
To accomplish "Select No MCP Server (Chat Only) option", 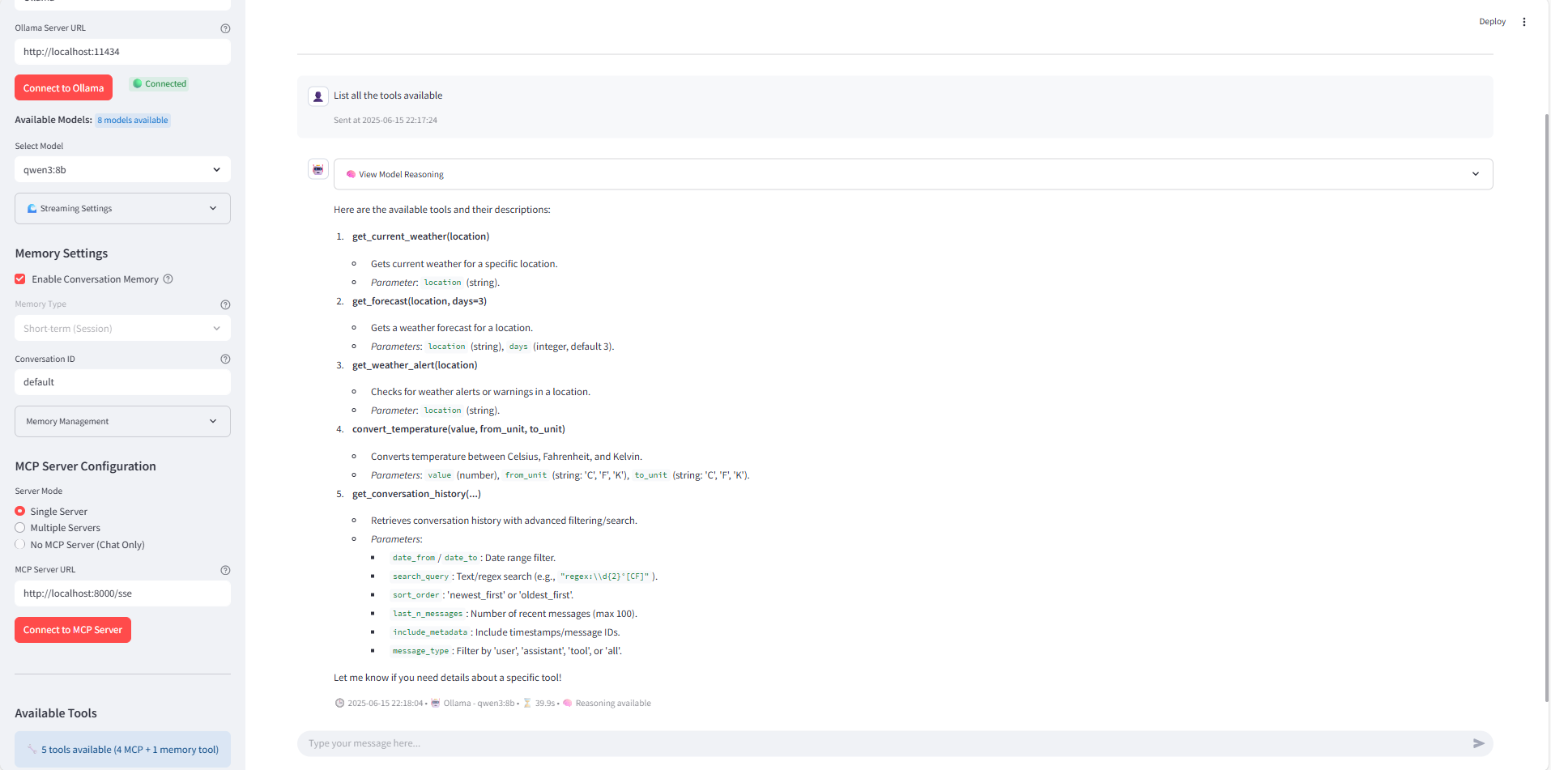I will (x=20, y=545).
